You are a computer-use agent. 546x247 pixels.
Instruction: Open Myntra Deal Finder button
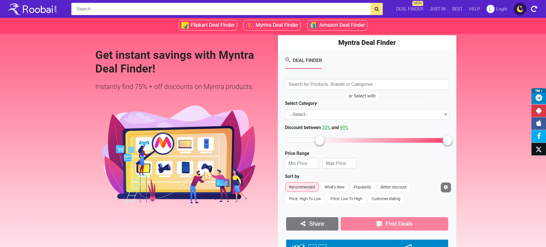pyautogui.click(x=272, y=25)
